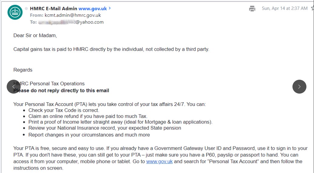Click the 'Dear Sir or Madam' greeting
This screenshot has height=173, width=314.
35,35
